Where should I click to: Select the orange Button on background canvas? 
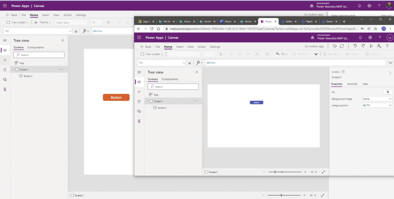[116, 97]
